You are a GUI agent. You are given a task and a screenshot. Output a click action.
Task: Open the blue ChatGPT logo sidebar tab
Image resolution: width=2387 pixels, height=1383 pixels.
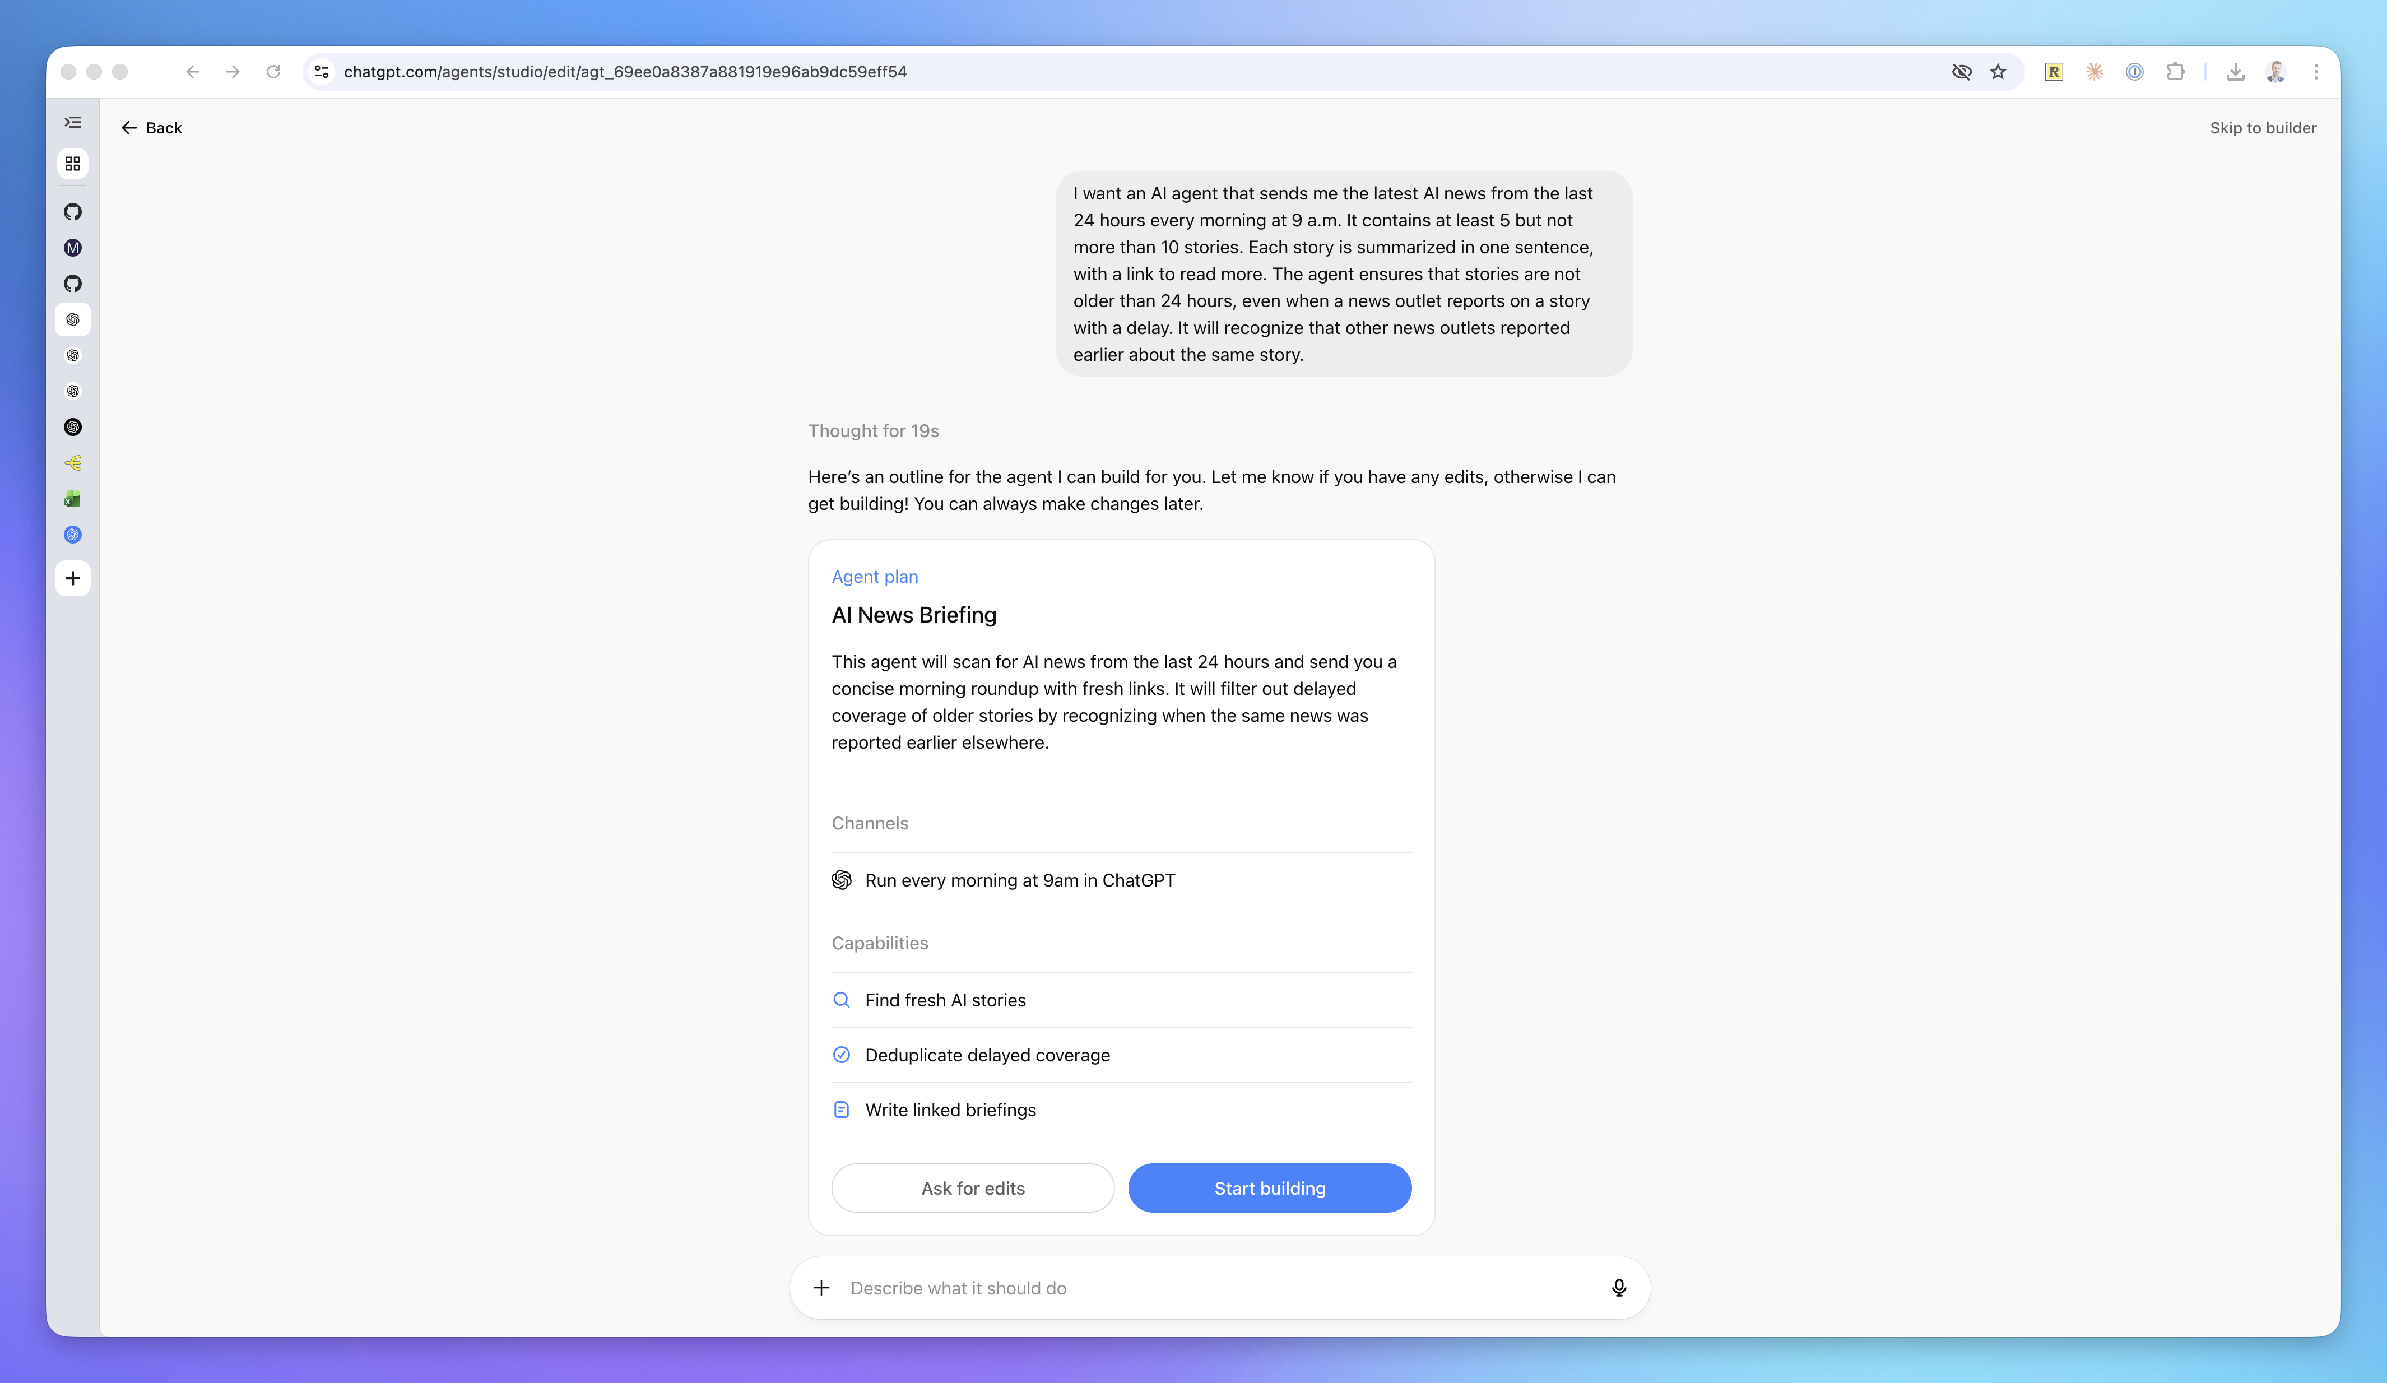point(73,535)
